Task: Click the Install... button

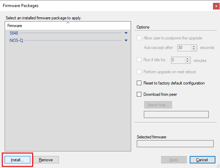Action: click(17, 160)
